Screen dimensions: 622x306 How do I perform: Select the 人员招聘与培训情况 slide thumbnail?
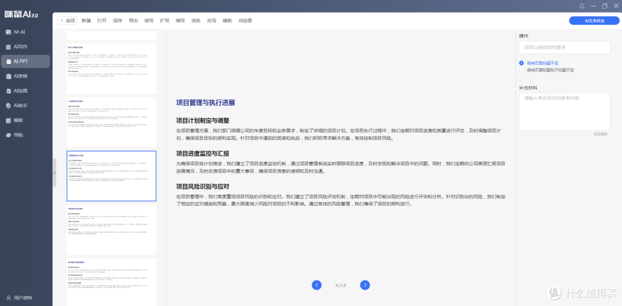pos(112,122)
